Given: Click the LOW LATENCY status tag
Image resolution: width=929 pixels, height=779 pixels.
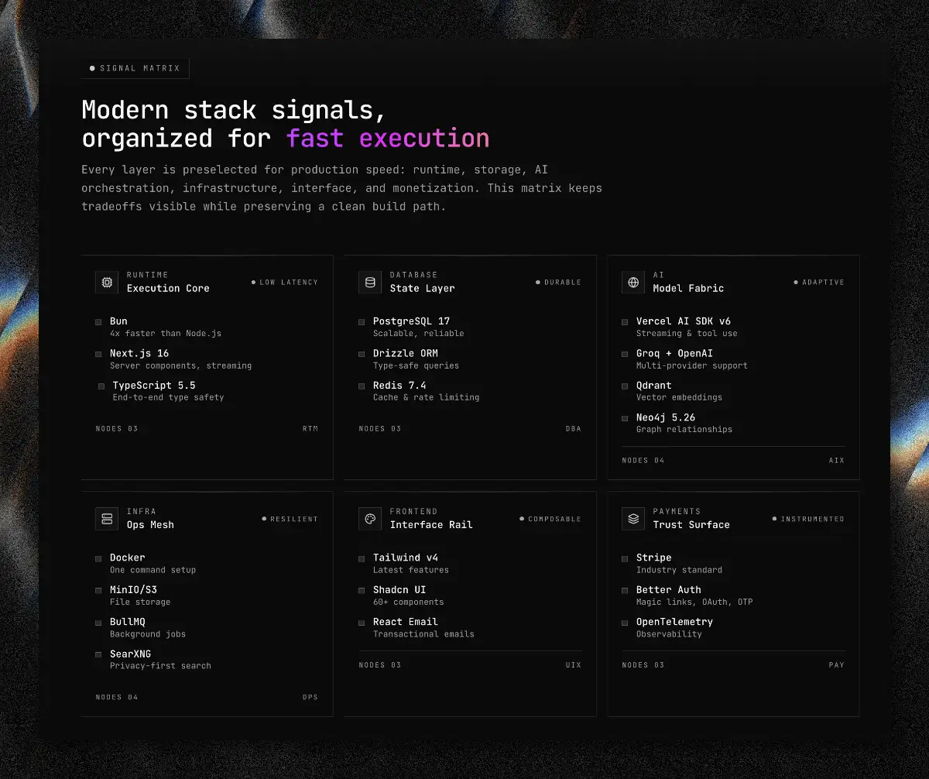Looking at the screenshot, I should [x=285, y=283].
